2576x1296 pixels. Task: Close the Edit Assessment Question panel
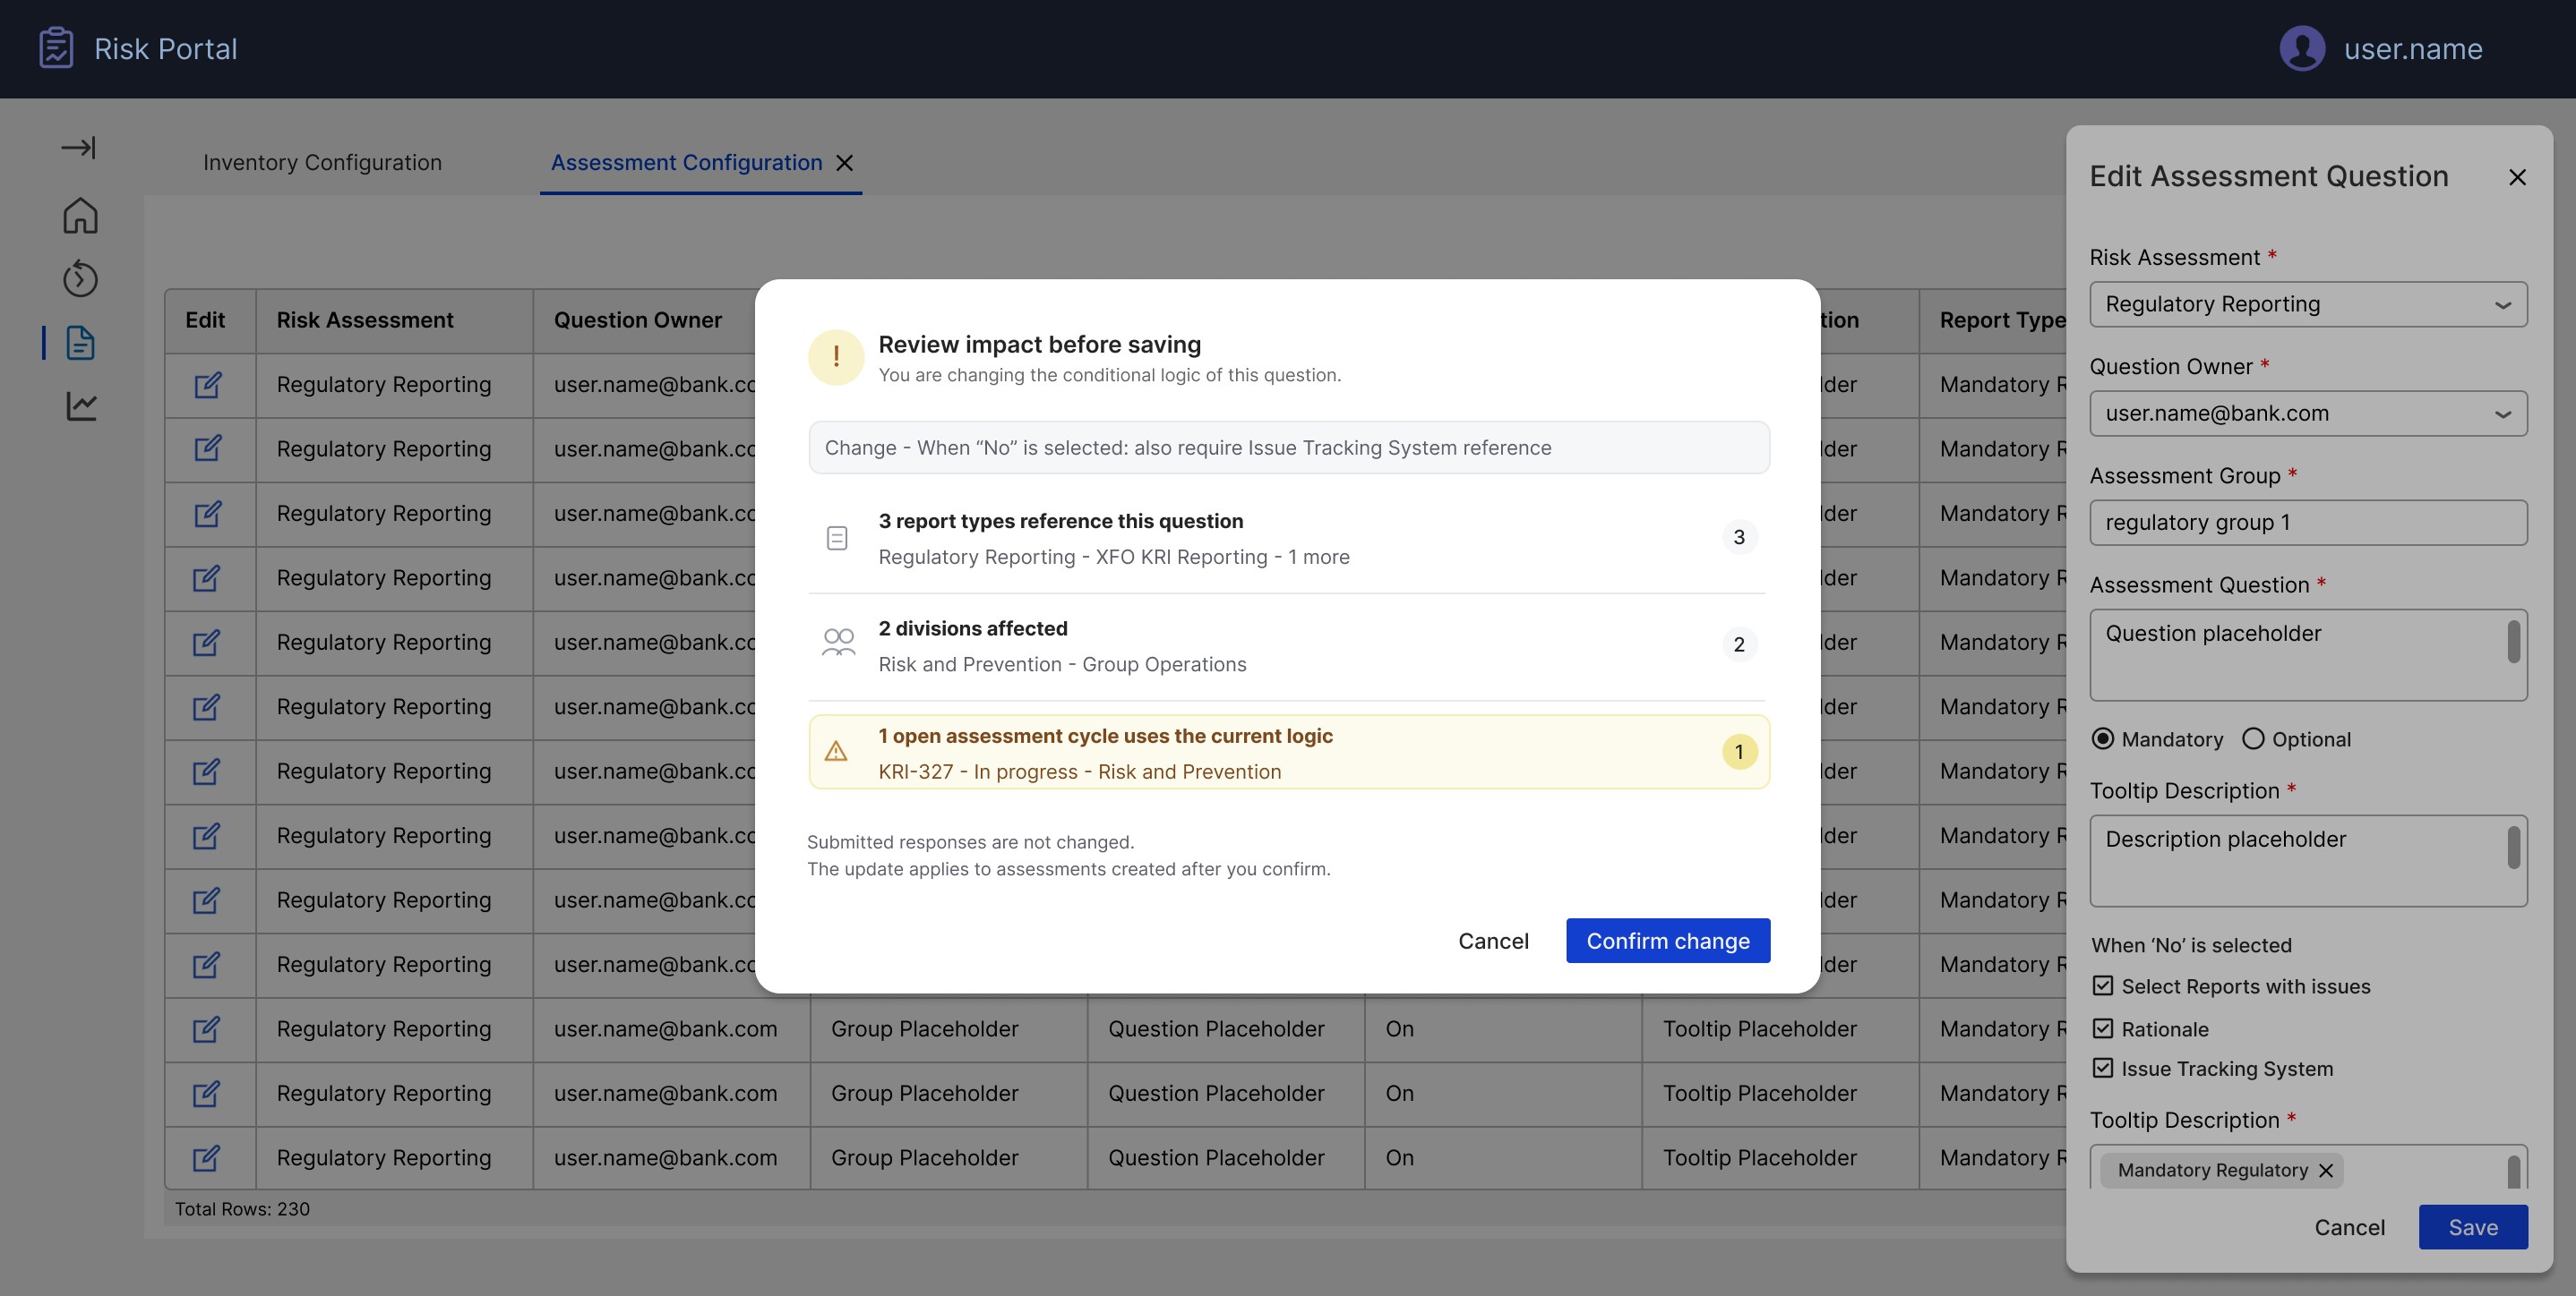tap(2517, 177)
